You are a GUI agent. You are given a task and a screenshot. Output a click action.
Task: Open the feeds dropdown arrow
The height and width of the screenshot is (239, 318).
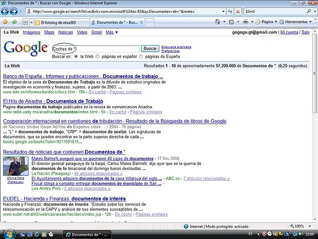point(238,22)
